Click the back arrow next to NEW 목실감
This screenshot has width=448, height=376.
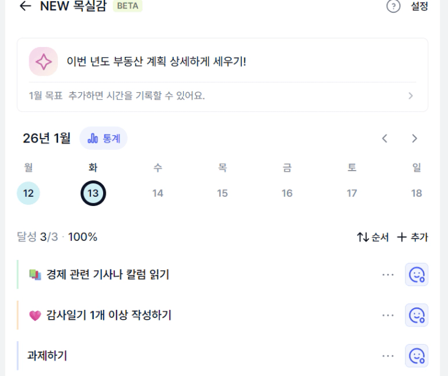click(25, 6)
